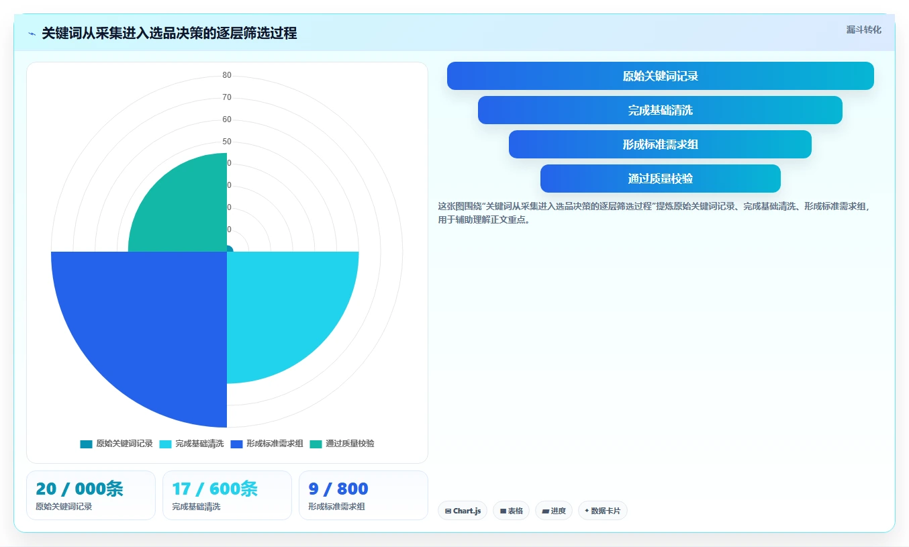The image size is (909, 547).
Task: Click the page title 关键词从采集进入选品决策的逐层筛选过程
Action: 169,33
